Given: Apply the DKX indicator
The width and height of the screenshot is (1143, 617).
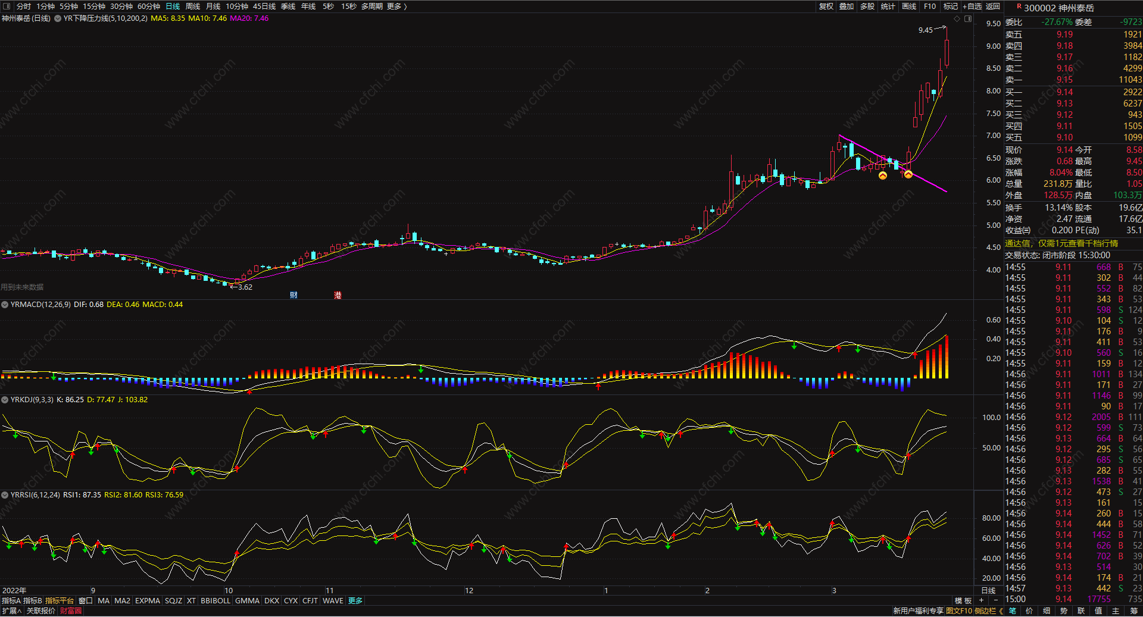Looking at the screenshot, I should click(271, 601).
